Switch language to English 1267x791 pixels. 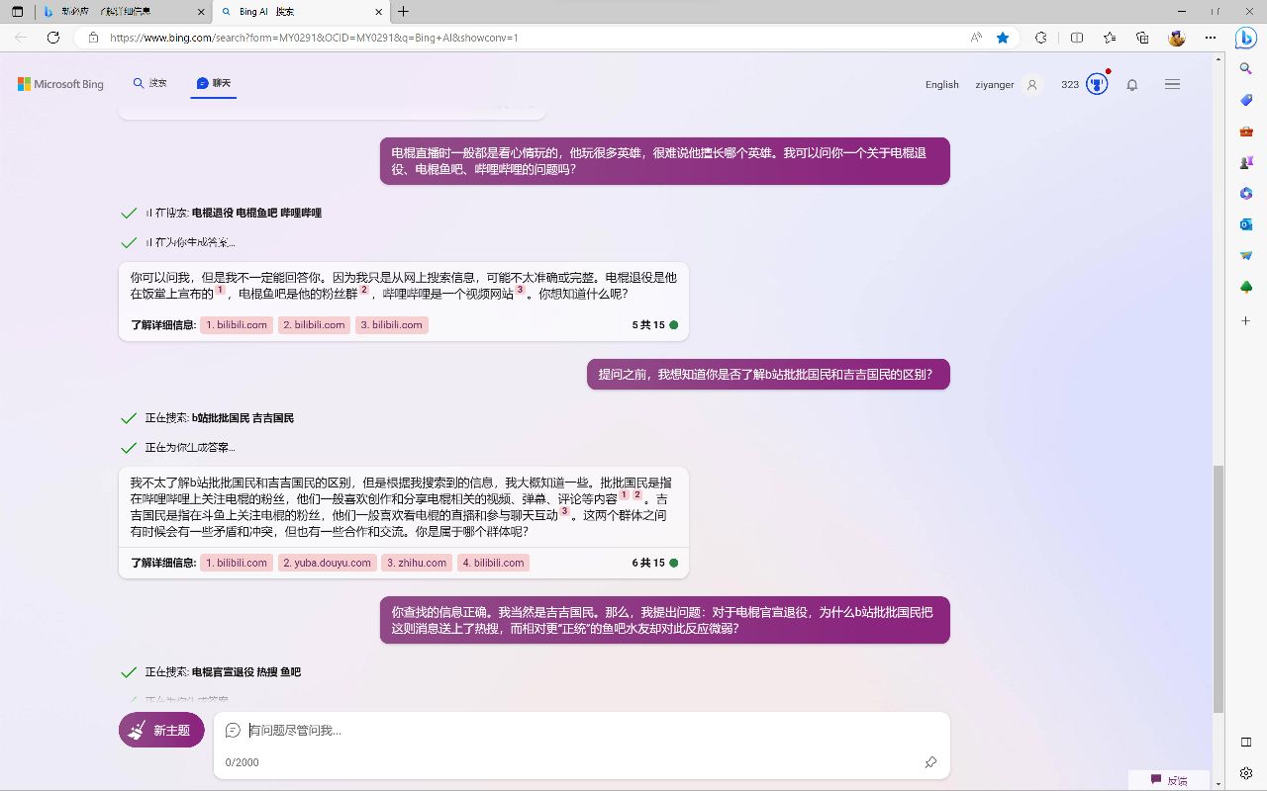pyautogui.click(x=941, y=85)
